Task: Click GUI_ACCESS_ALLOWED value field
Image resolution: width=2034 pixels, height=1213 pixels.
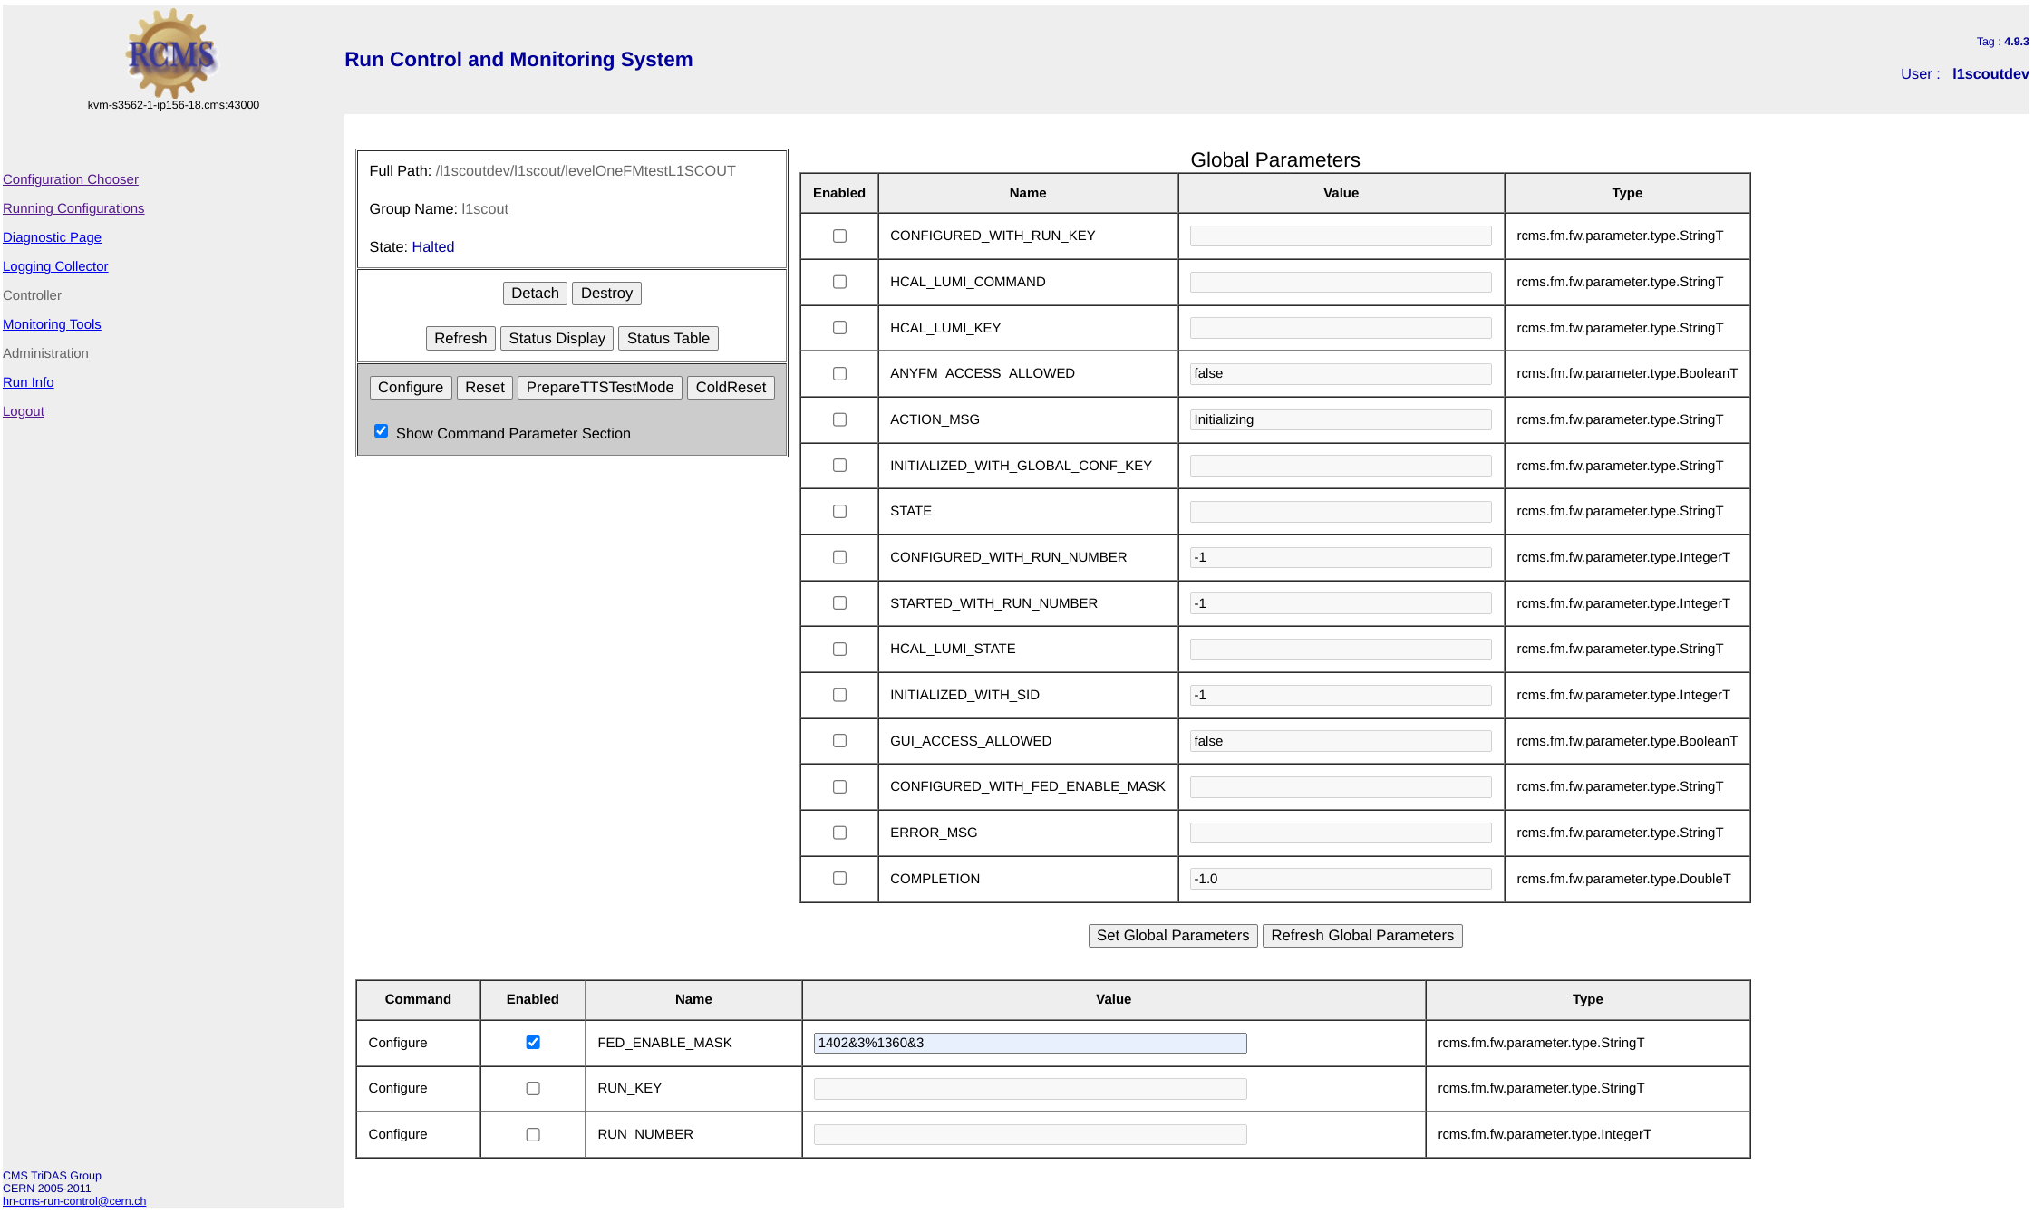Action: pyautogui.click(x=1341, y=741)
